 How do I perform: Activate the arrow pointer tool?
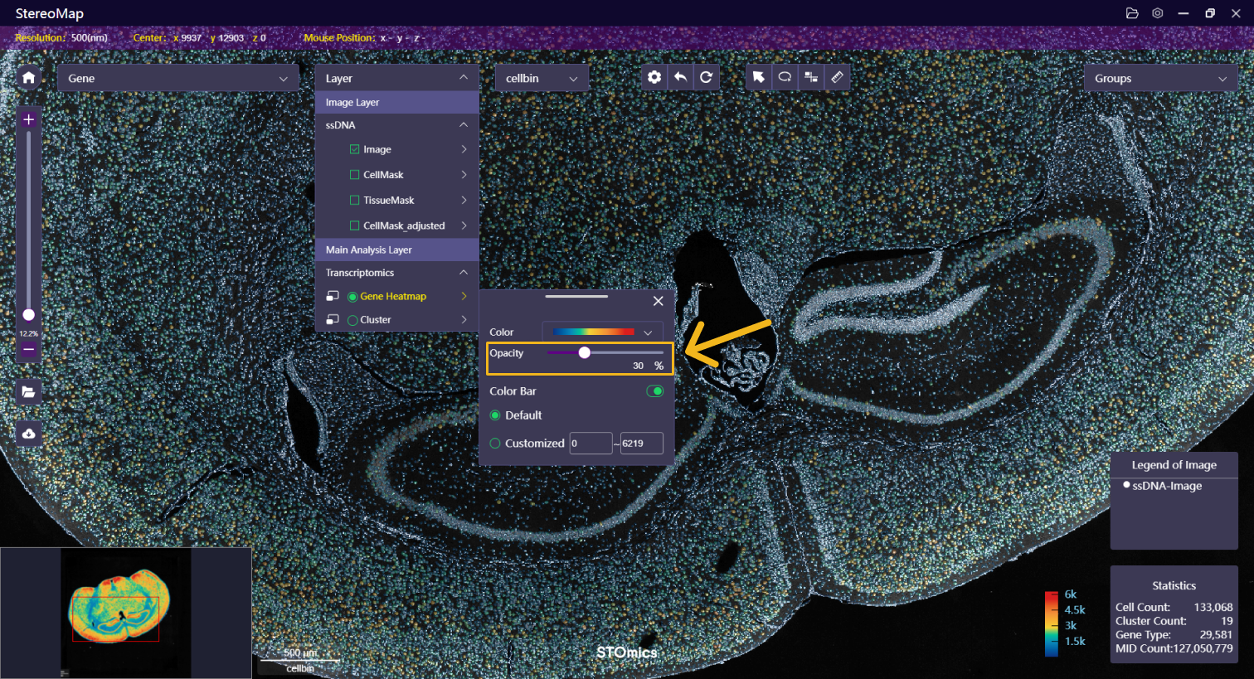(x=758, y=77)
